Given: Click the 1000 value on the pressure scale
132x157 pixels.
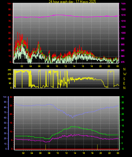Looking at the screenshot, I should (x=123, y=33).
